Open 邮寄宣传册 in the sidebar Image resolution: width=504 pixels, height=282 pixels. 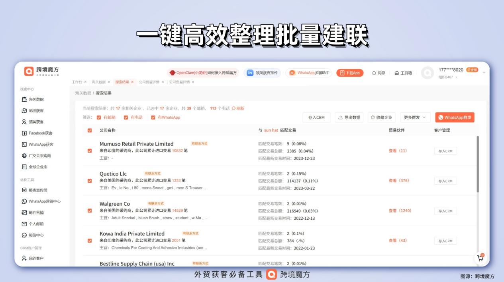click(x=34, y=190)
